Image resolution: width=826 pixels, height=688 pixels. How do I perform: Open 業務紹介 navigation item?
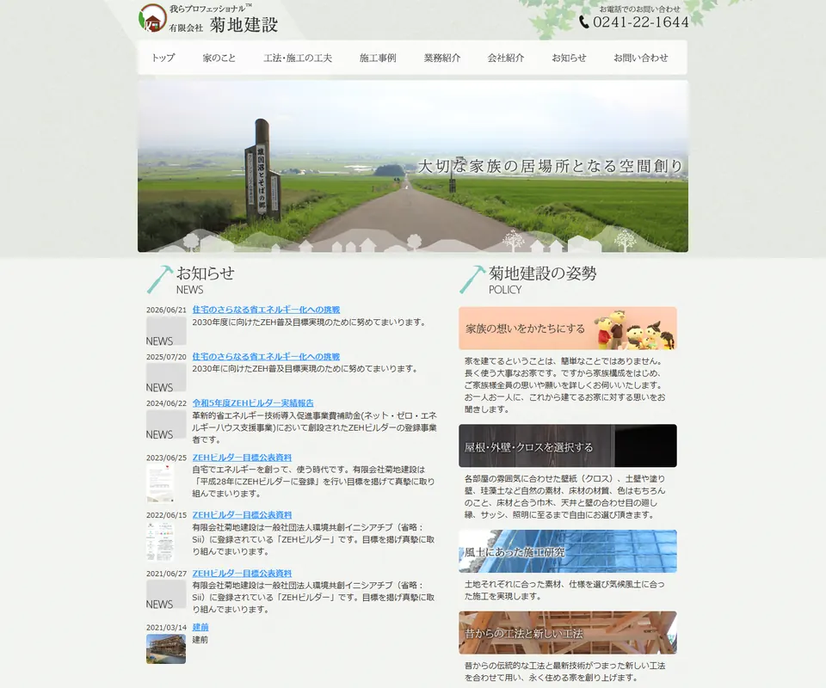[442, 58]
